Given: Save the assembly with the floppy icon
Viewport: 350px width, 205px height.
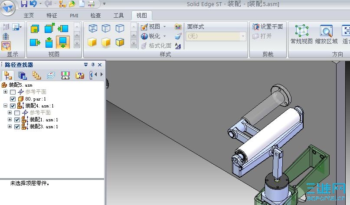Looking at the screenshot, I should 24,4.
